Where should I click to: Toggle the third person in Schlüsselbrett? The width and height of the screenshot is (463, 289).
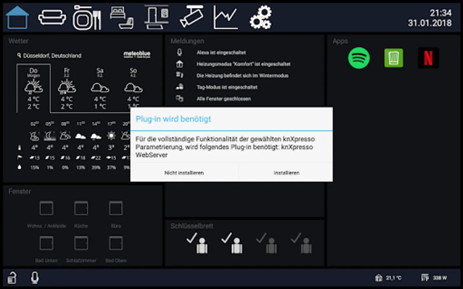click(x=267, y=243)
